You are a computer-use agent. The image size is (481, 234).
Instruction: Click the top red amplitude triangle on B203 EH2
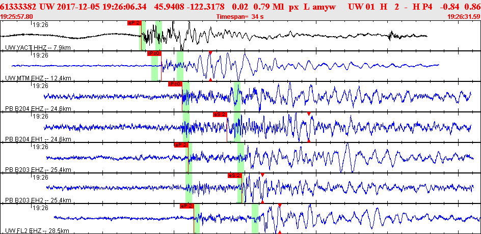coord(262,175)
